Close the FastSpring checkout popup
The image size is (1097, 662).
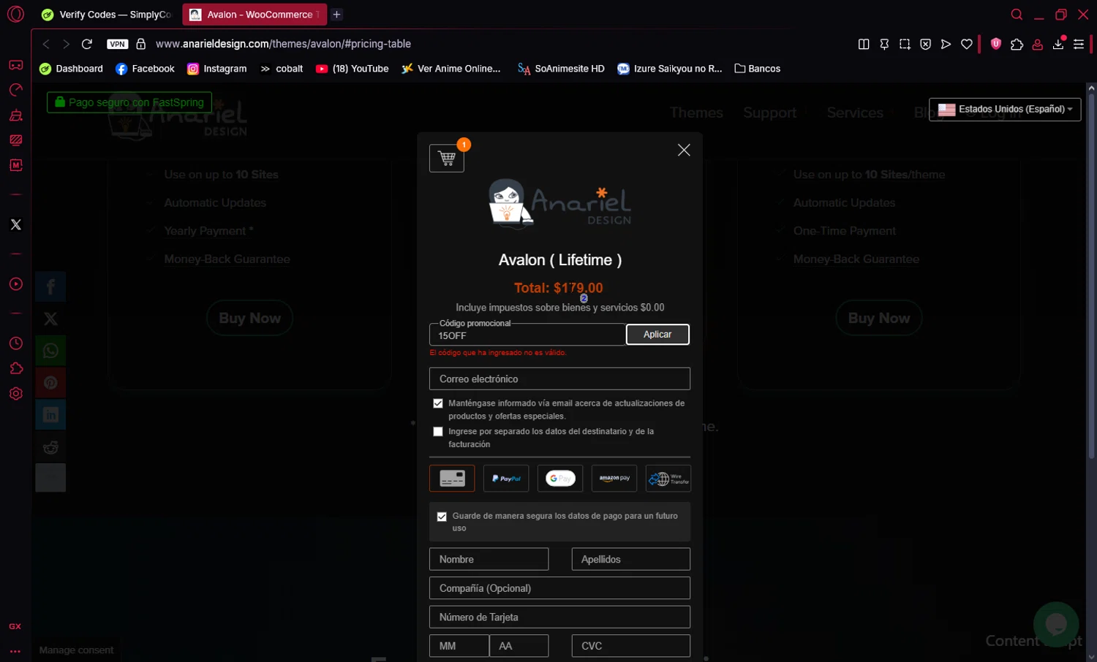684,150
